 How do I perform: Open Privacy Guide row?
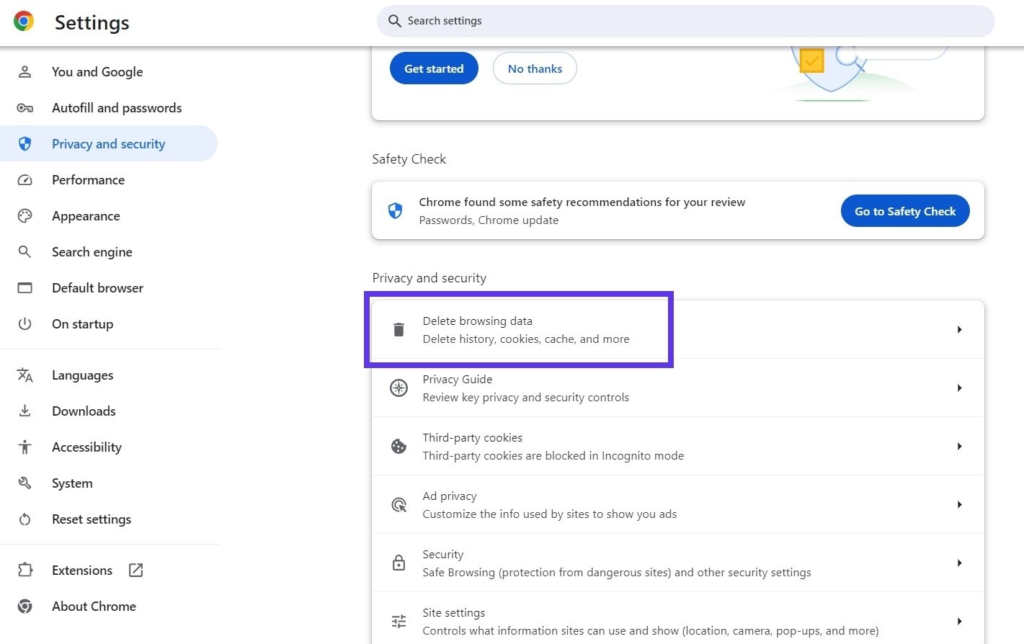click(x=678, y=388)
